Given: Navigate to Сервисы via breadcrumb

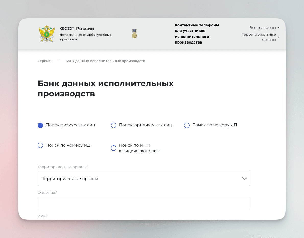Looking at the screenshot, I should [x=45, y=61].
